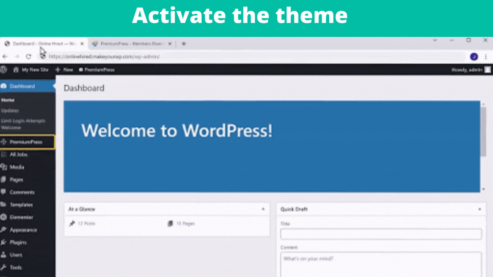
Task: Open Updates under Dashboard menu
Action: pos(10,110)
